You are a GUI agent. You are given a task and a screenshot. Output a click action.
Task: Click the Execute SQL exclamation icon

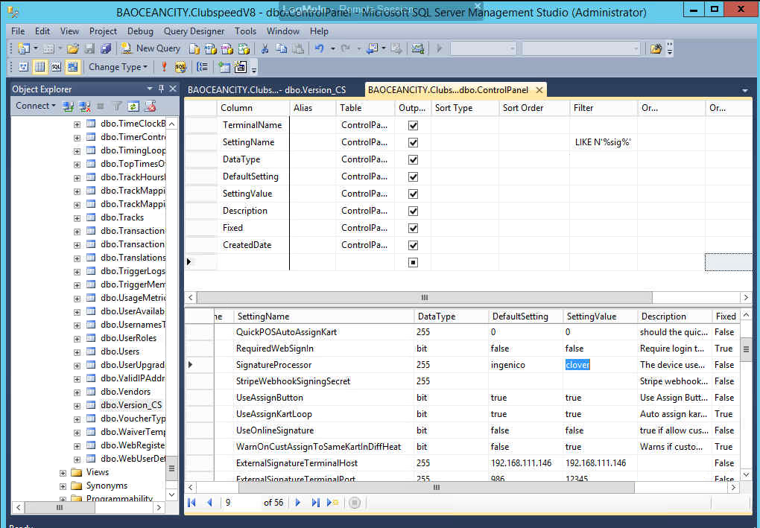pos(164,67)
